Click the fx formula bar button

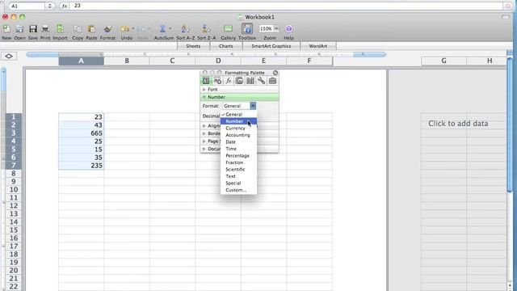(x=65, y=6)
